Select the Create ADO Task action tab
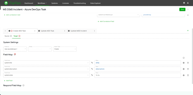Viewport: 193px width, 95px height. 19,31
